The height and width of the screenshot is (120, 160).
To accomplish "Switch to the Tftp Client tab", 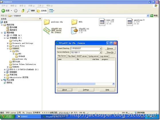I will 71,56.
